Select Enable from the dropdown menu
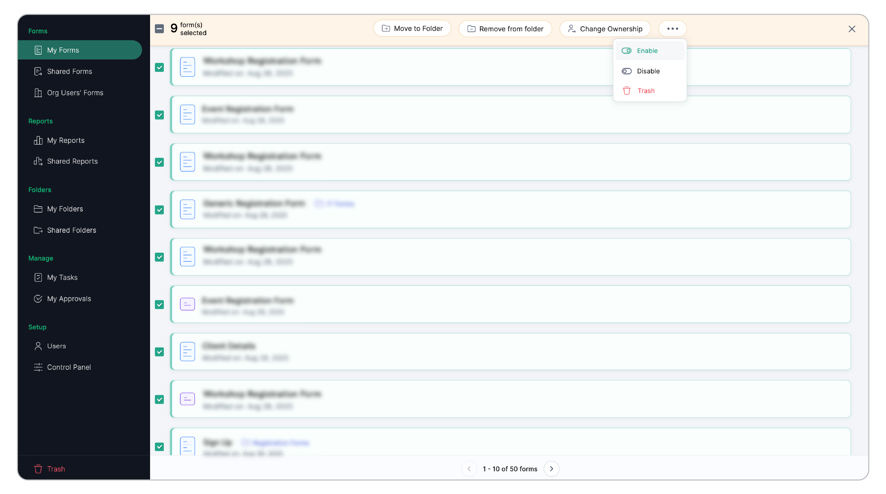 coord(647,51)
